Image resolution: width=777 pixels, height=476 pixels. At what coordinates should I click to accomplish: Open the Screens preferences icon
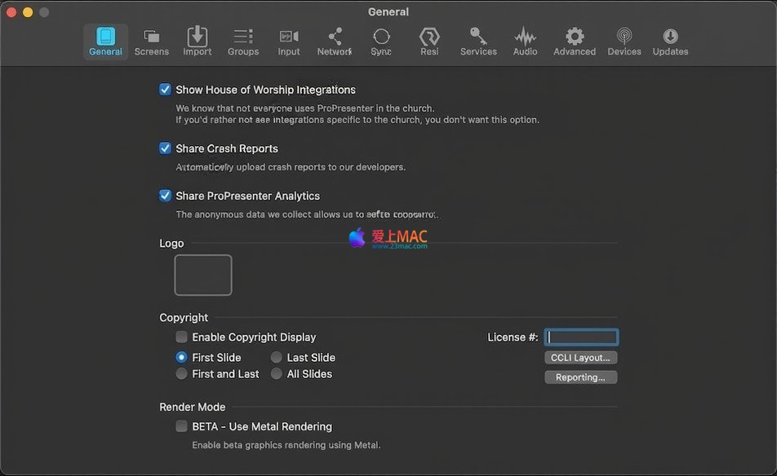151,37
